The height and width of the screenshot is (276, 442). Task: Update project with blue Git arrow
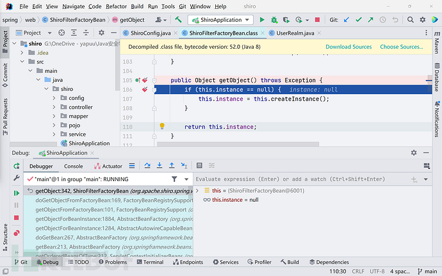347,20
